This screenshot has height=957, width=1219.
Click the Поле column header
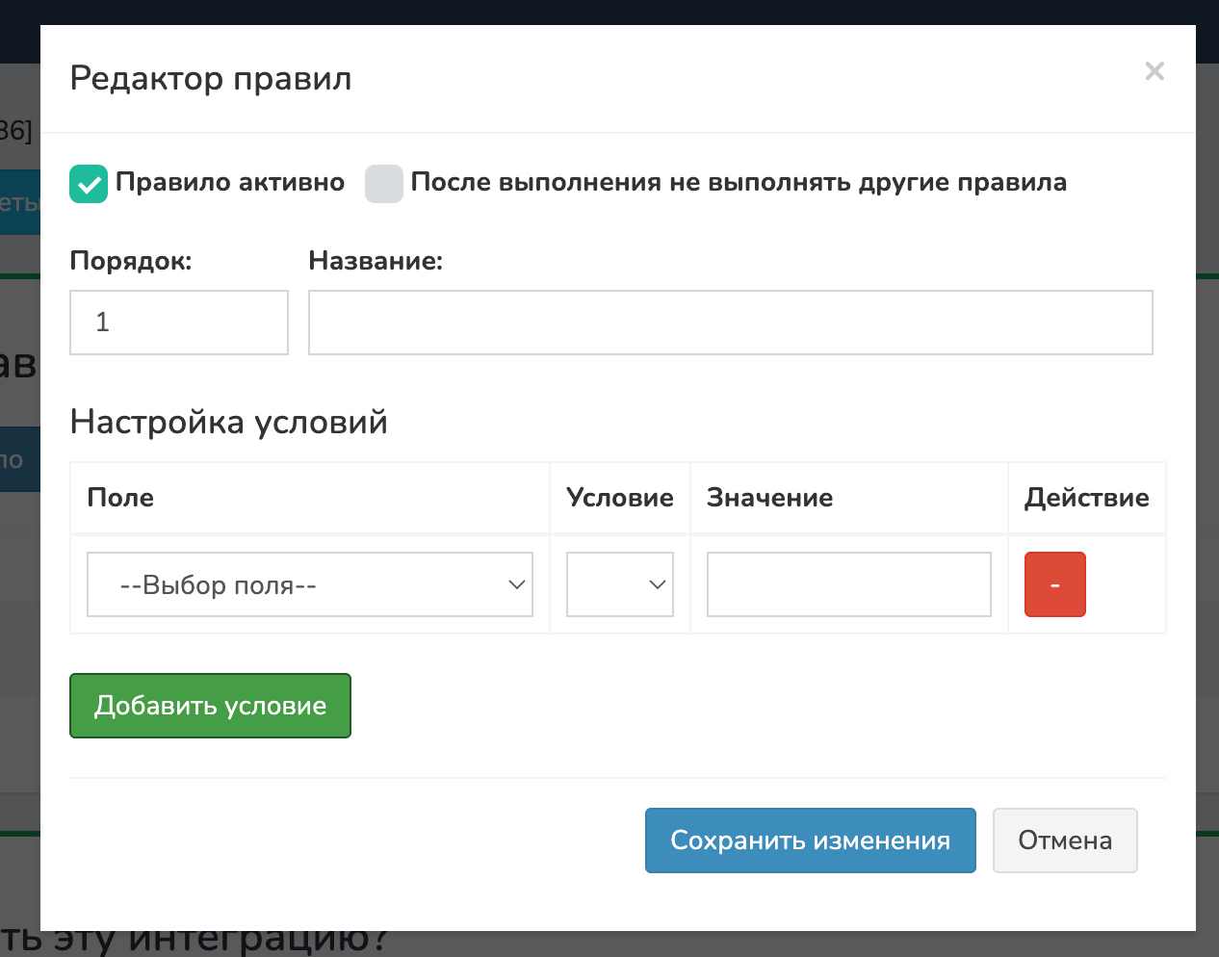120,498
